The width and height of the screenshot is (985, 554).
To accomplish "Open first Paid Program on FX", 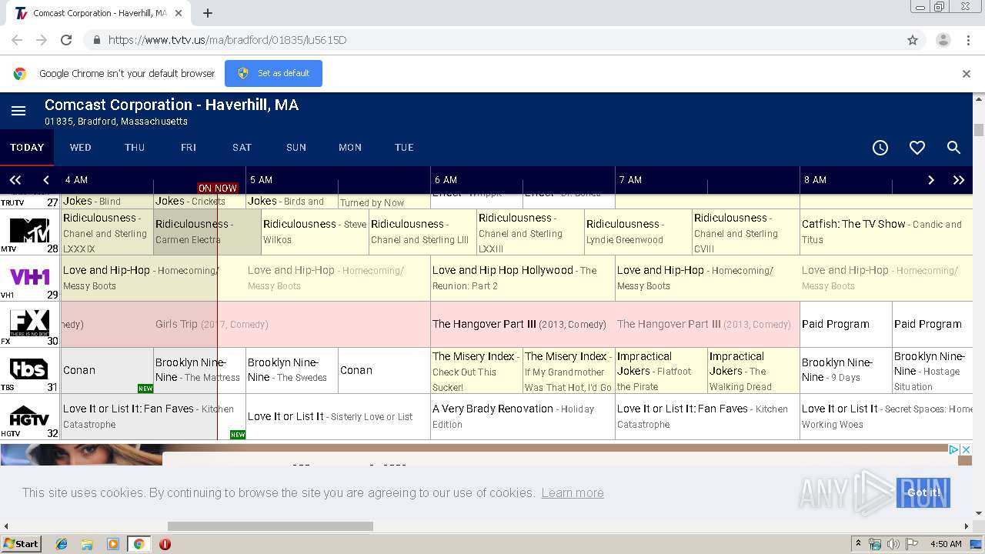I will (x=846, y=324).
